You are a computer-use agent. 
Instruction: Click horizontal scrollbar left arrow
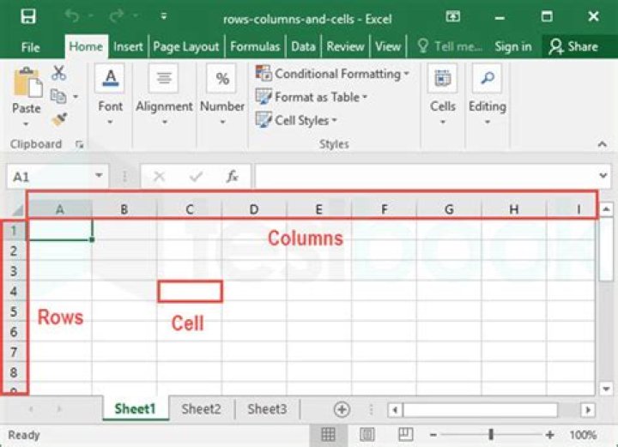pos(395,410)
